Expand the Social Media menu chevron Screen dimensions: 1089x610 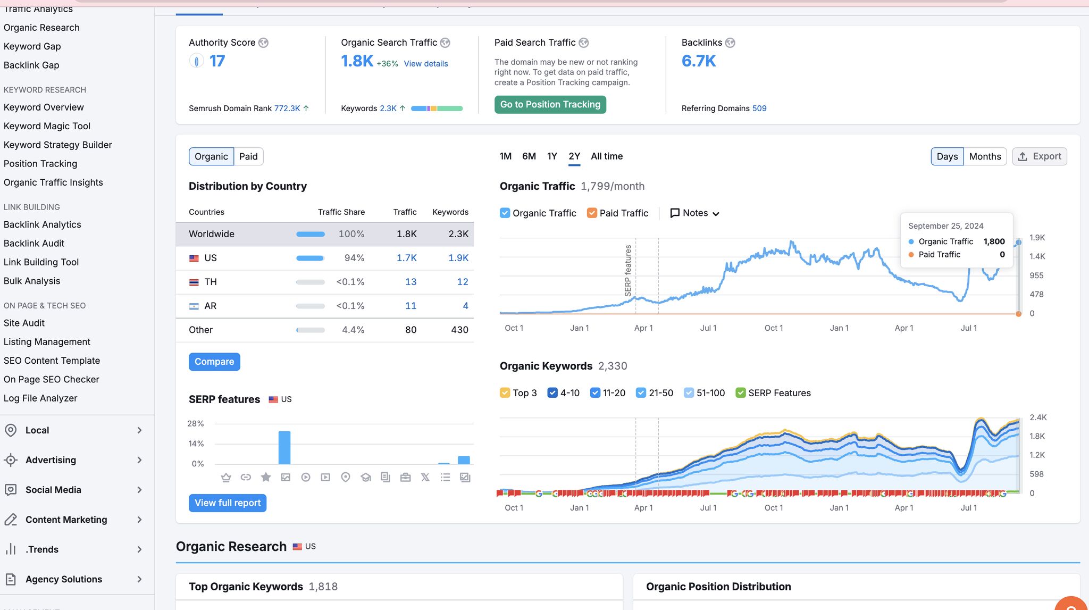tap(139, 490)
